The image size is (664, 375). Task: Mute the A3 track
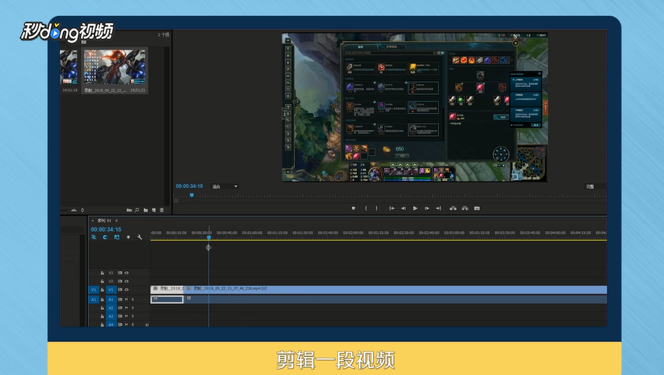click(126, 316)
